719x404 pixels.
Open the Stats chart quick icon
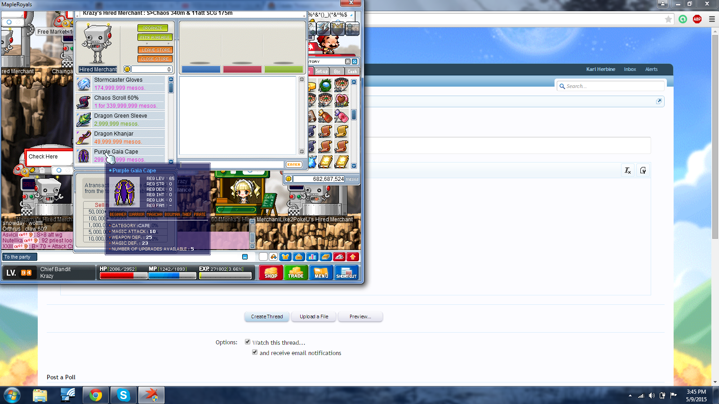(x=312, y=257)
